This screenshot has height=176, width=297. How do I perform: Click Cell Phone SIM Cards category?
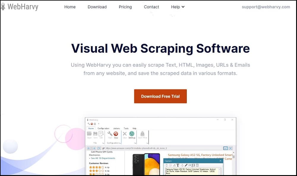[x=102, y=152]
